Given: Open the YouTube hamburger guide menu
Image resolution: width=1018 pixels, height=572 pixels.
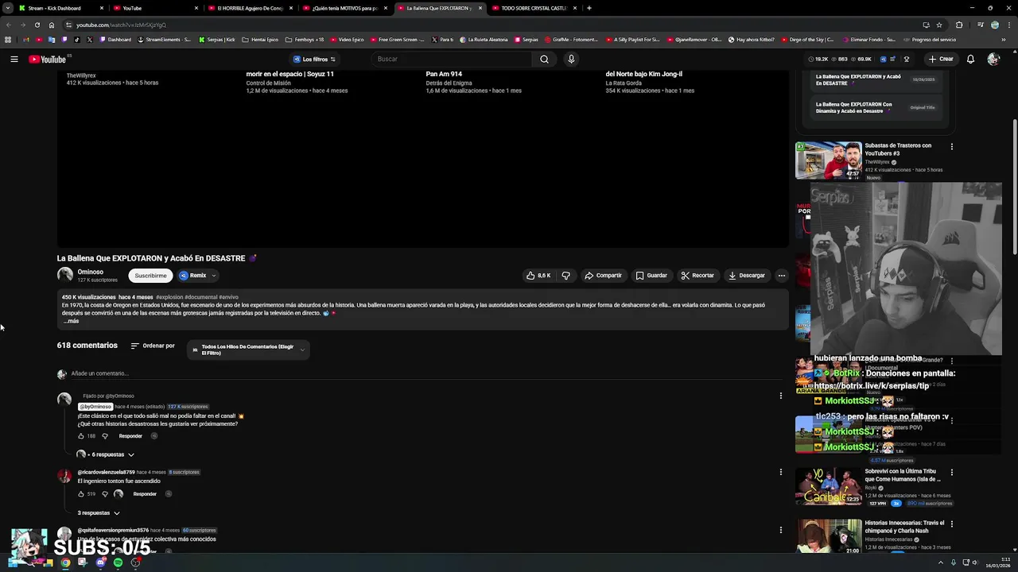Looking at the screenshot, I should 14,59.
